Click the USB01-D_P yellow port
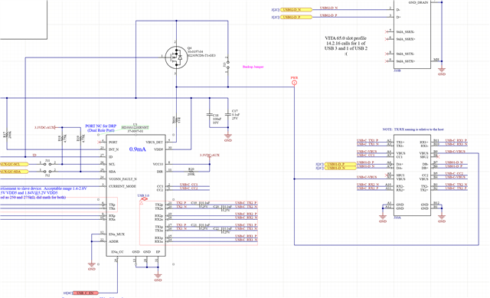 tap(340, 164)
